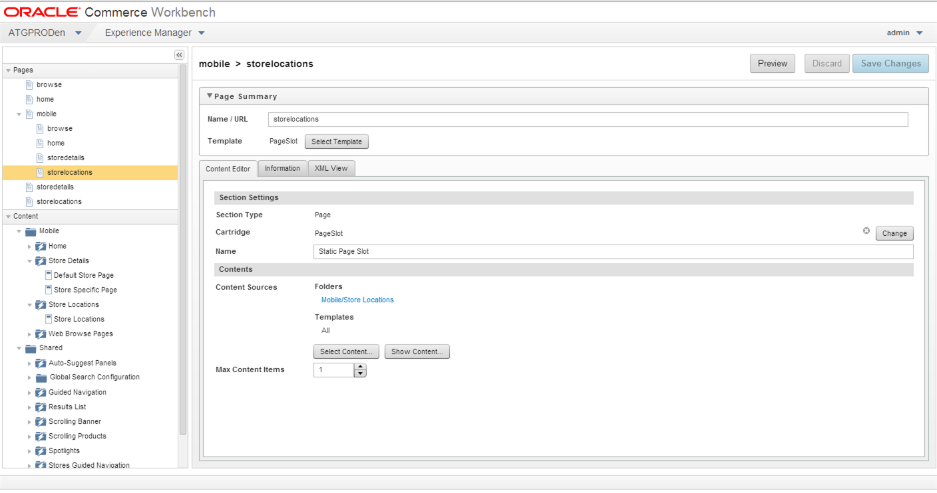The height and width of the screenshot is (493, 937).
Task: Decrease Max Content Items with down arrow
Action: coord(360,373)
